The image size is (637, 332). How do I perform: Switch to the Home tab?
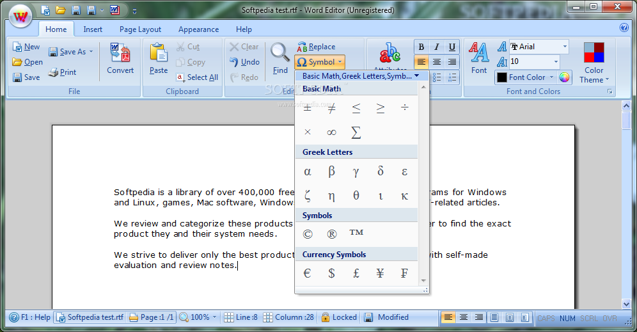[x=56, y=29]
